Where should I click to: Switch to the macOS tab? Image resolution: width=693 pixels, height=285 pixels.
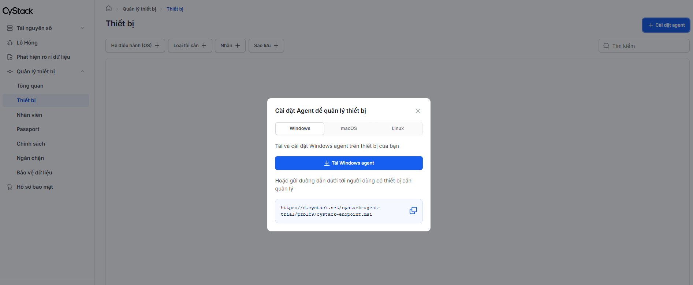pos(349,128)
